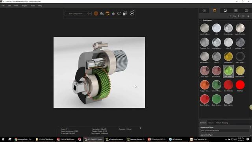Open the Chrome Manage Polls taskbar item
The height and width of the screenshot is (142, 252).
click(x=23, y=139)
